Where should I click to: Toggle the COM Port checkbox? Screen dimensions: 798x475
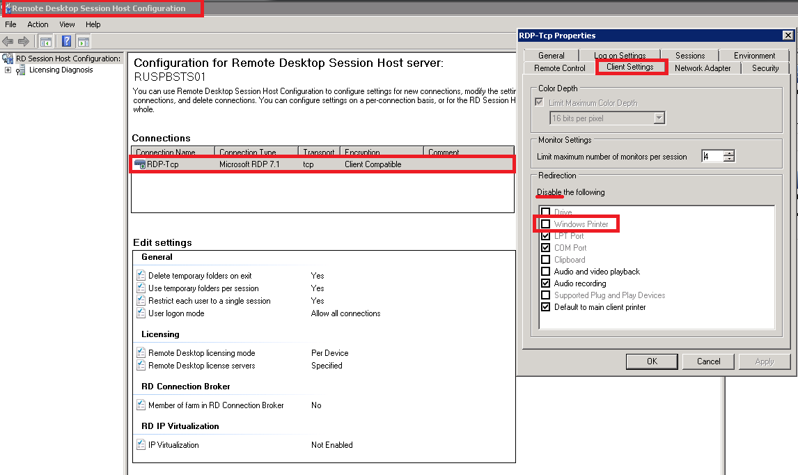[x=546, y=248]
